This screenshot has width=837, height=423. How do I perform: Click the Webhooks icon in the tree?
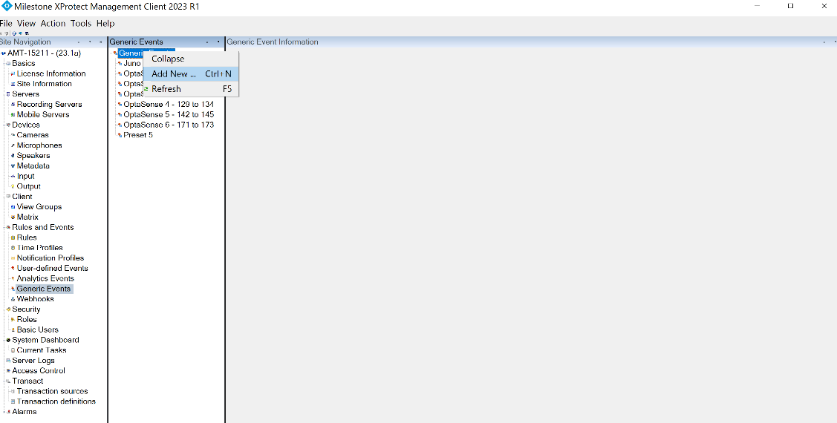click(x=13, y=300)
